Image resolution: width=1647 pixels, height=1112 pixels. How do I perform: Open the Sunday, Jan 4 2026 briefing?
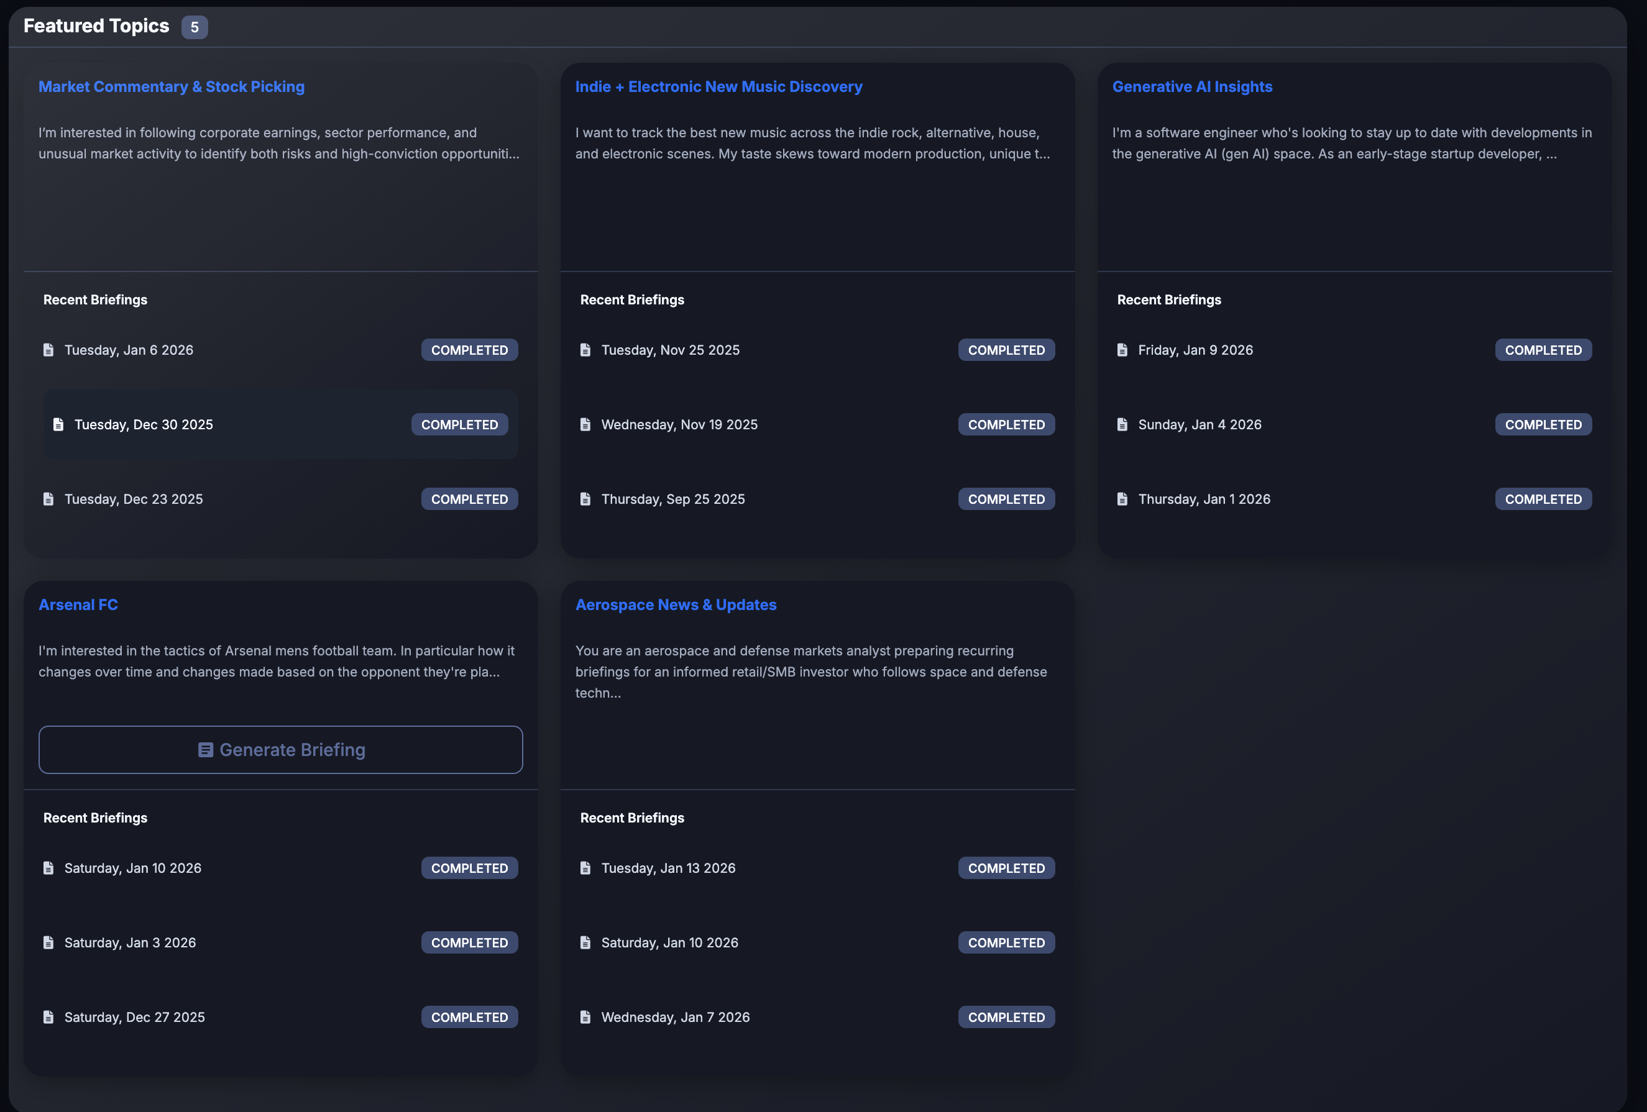(x=1199, y=424)
